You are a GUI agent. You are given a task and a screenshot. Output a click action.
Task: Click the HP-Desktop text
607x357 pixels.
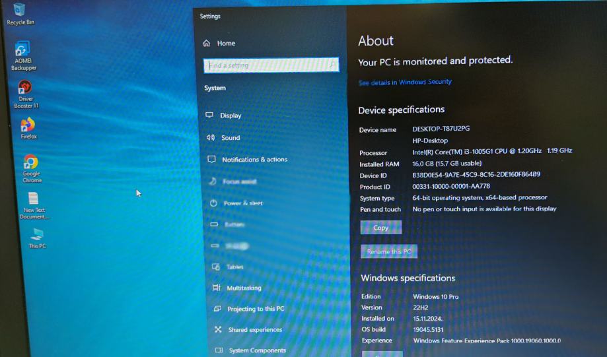click(x=430, y=141)
